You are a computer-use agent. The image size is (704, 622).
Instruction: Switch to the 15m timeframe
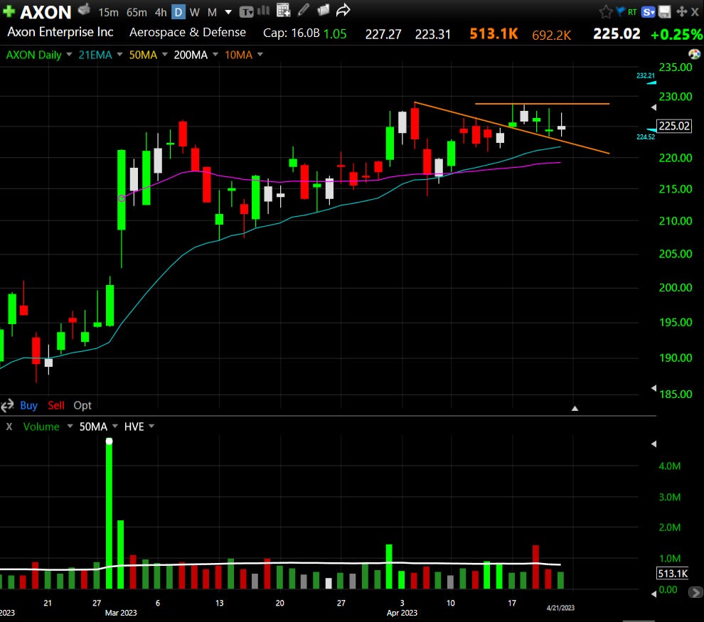pos(108,13)
